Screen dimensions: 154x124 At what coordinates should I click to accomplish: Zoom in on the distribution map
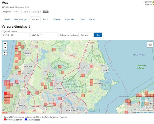(5, 43)
